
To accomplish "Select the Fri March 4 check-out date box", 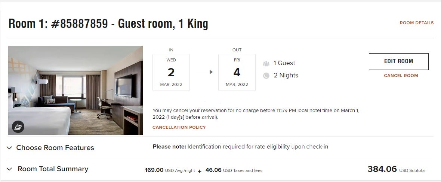I will pos(237,72).
